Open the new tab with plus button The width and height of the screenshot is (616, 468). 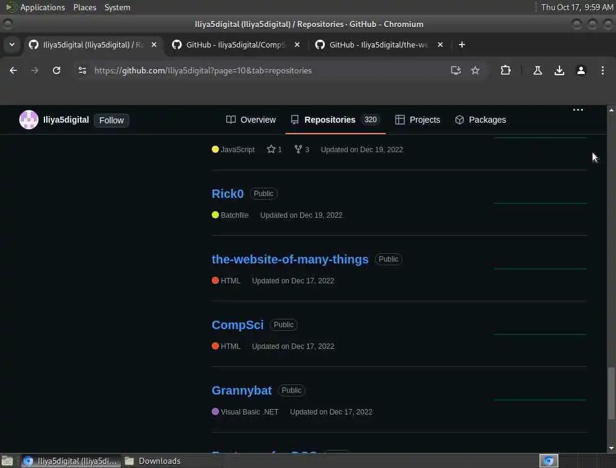pyautogui.click(x=461, y=45)
